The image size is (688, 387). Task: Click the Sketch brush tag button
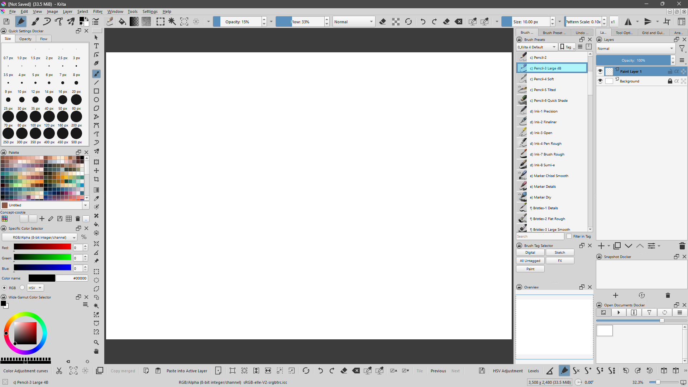click(560, 253)
